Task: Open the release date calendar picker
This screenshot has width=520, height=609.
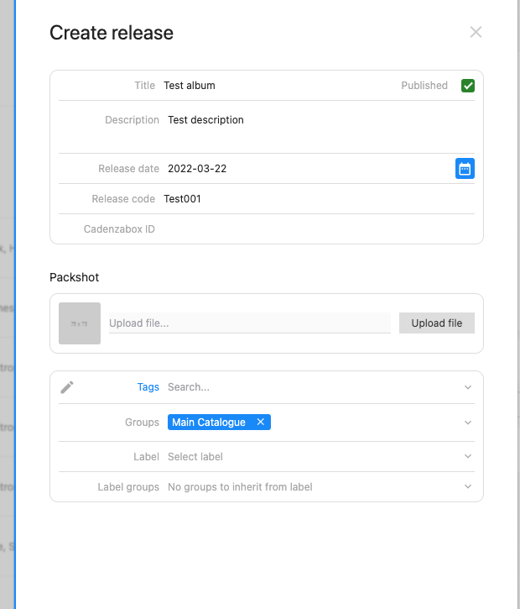Action: 465,169
